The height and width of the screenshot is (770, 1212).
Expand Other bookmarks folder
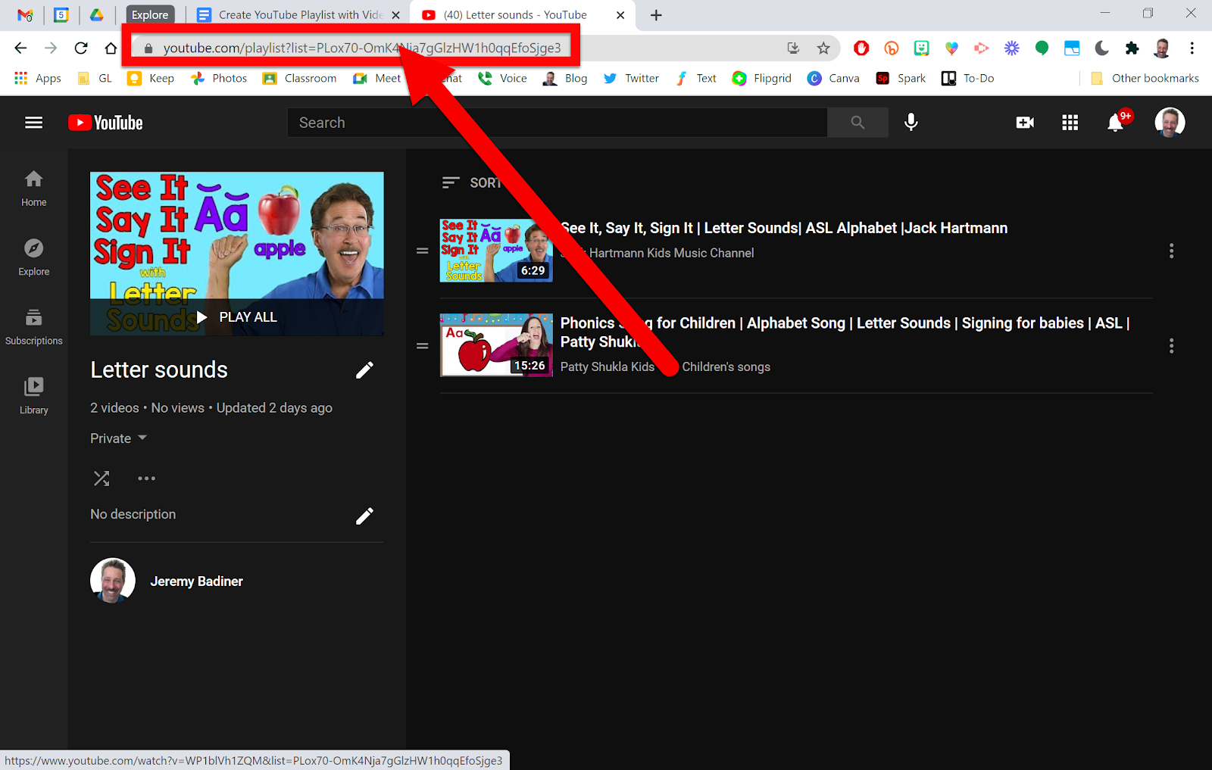[x=1145, y=78]
